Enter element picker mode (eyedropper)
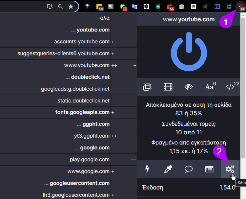246x199 pixels. [x=168, y=169]
